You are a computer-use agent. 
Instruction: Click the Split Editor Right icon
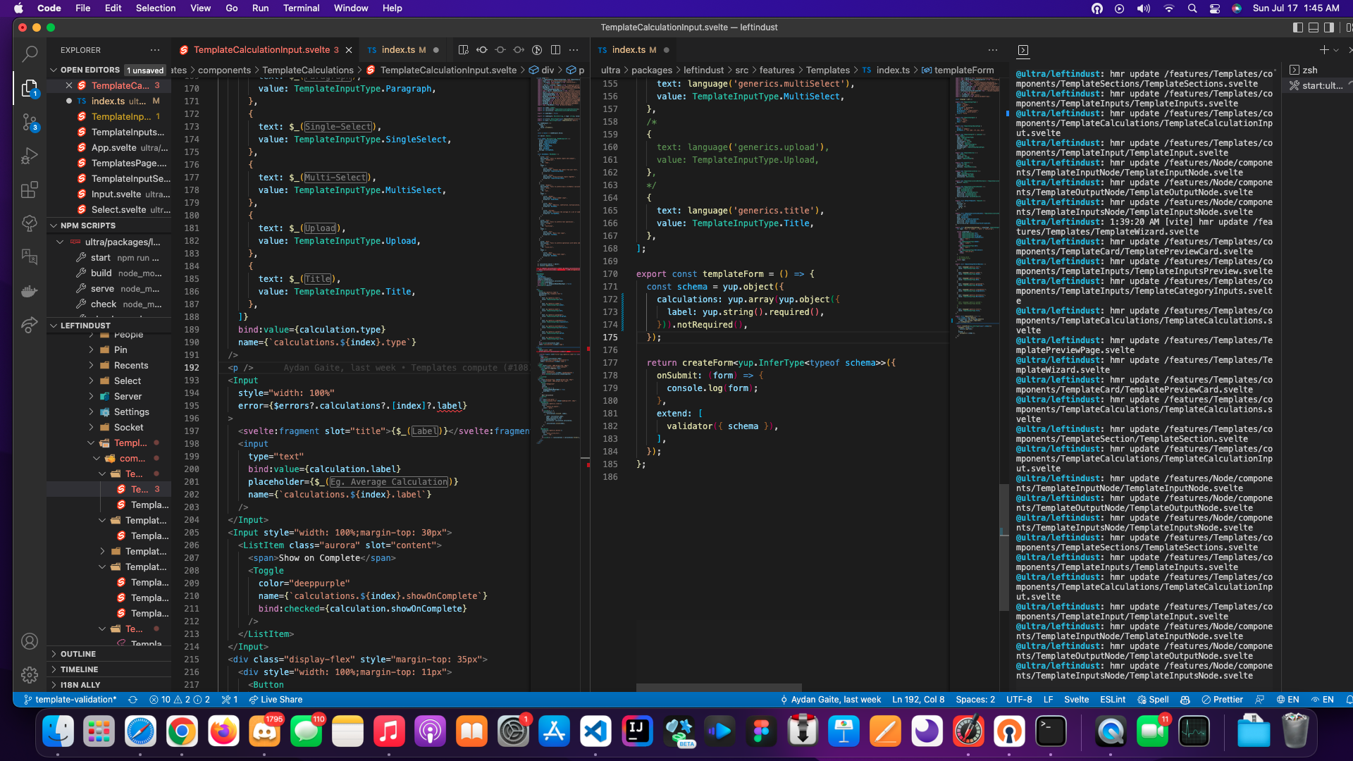tap(555, 50)
